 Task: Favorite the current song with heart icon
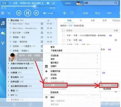click(48, 3)
